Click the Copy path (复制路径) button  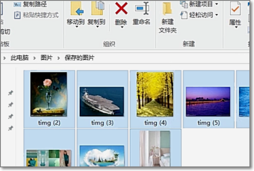(30, 4)
